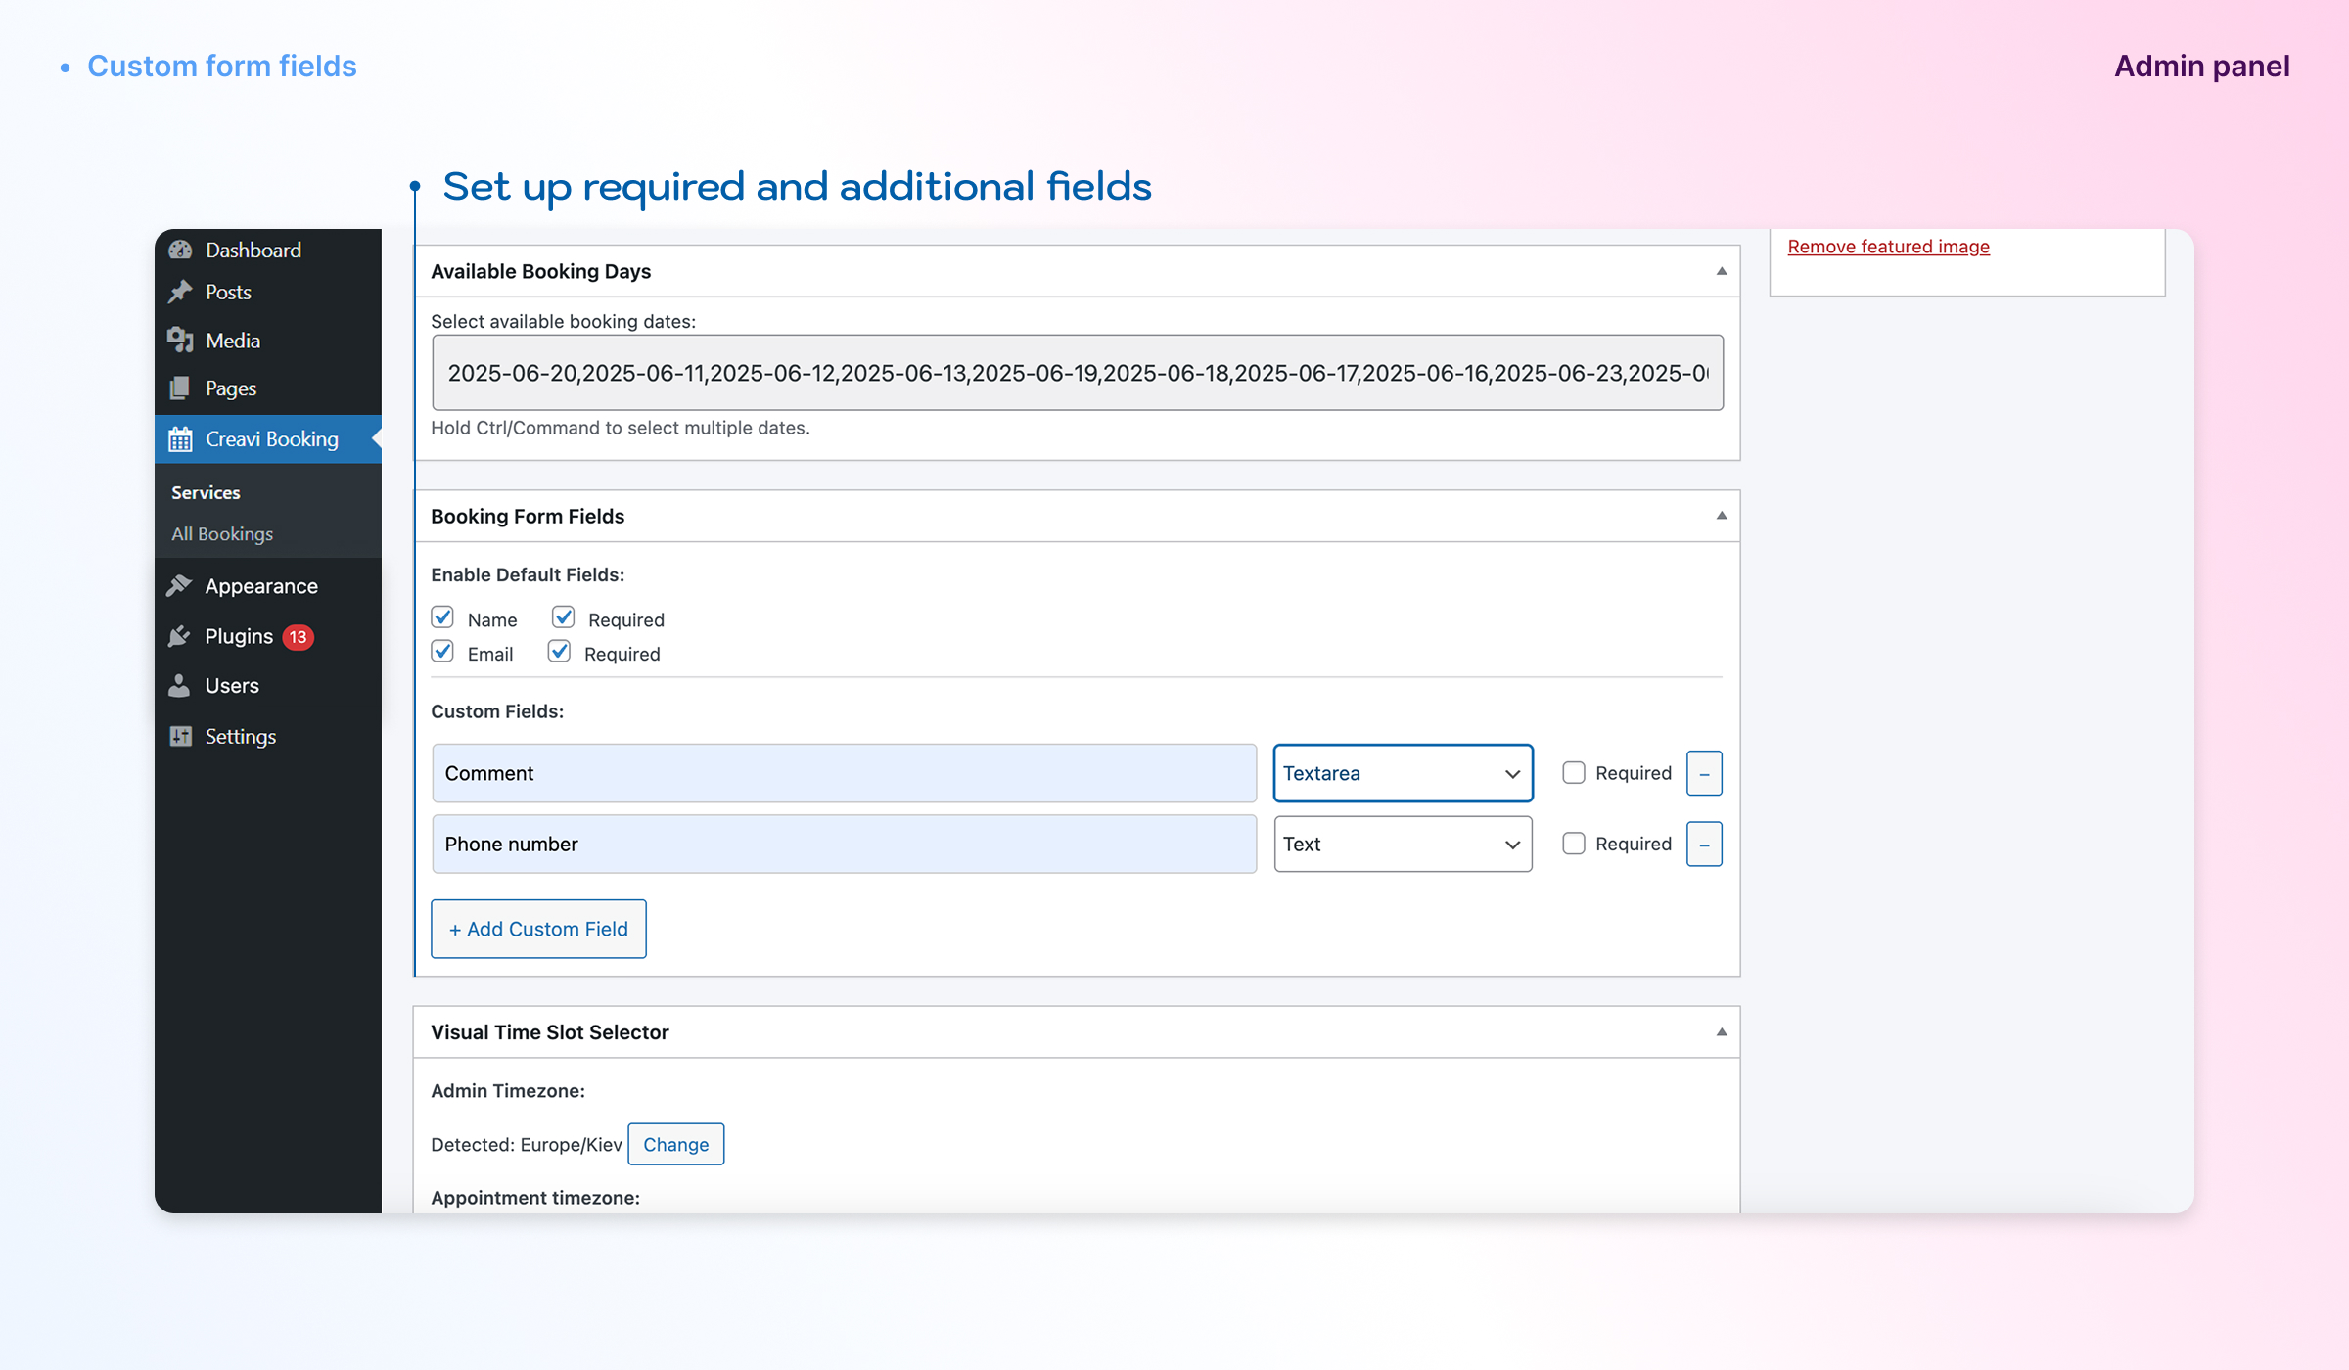Viewport: 2349px width, 1370px height.
Task: Click the 'Detected: Europe/Kiev' text
Action: click(x=527, y=1144)
